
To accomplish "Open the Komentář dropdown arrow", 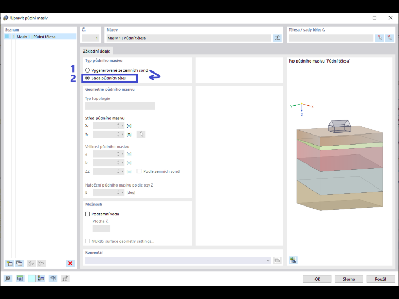I will click(268, 260).
